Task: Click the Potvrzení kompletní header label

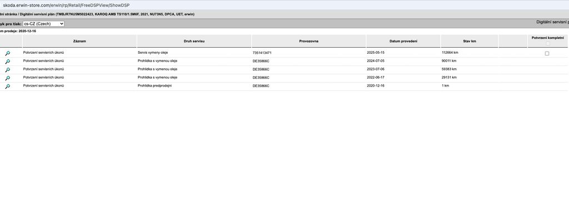Action: click(x=547, y=38)
